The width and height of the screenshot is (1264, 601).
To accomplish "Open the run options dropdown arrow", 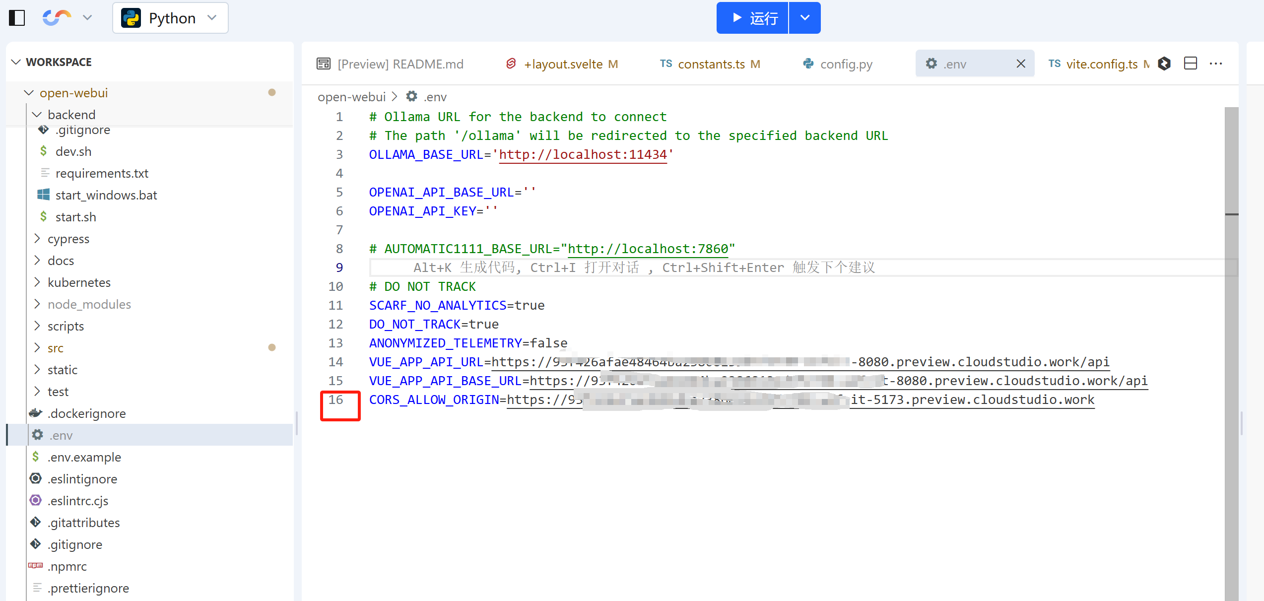I will click(804, 18).
